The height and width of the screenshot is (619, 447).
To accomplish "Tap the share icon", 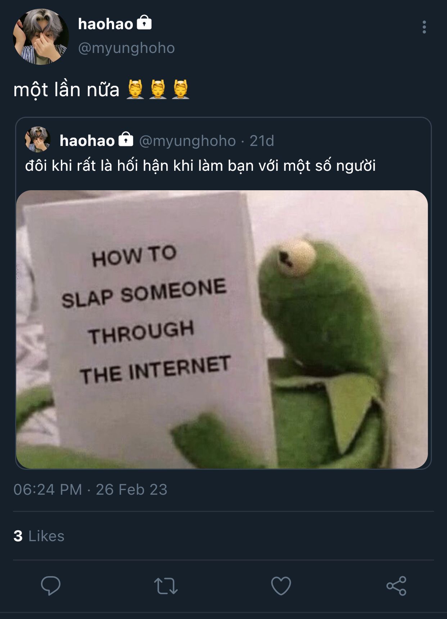I will pos(396,585).
